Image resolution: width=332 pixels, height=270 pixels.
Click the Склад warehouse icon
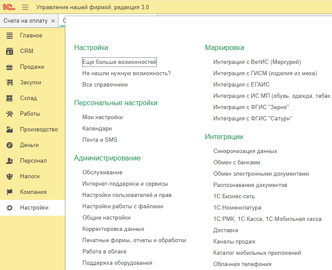click(10, 98)
